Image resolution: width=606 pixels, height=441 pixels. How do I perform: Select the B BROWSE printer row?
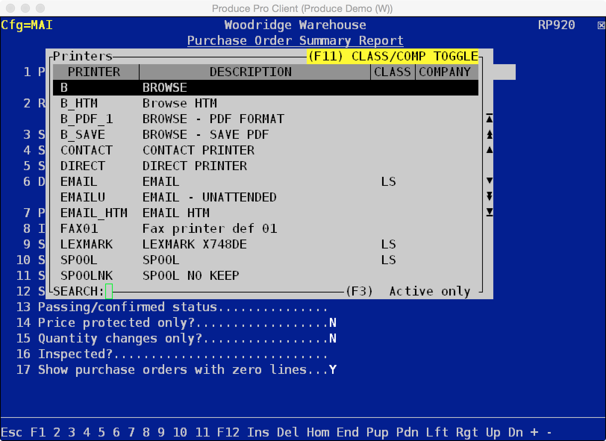tap(266, 88)
